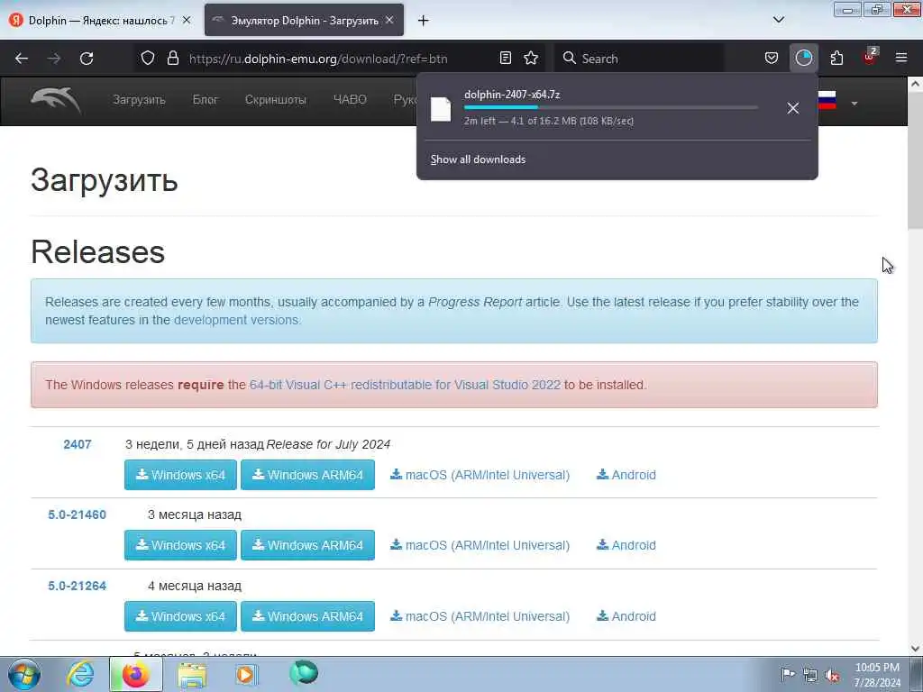Open the Скриншоты navigation item
923x692 pixels.
point(276,100)
